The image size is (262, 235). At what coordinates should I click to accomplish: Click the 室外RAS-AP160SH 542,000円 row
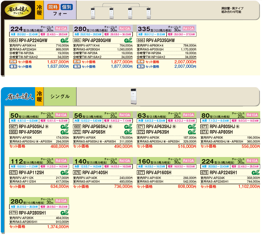coord(166,182)
